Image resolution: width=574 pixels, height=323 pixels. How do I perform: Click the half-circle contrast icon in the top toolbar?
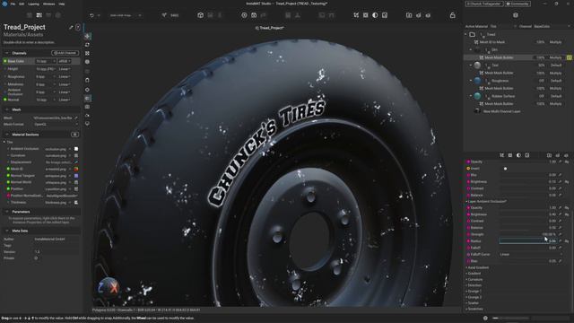(x=375, y=15)
